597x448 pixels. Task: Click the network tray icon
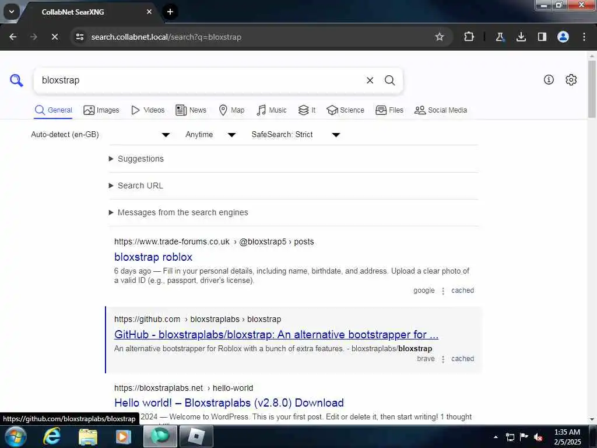(510, 437)
